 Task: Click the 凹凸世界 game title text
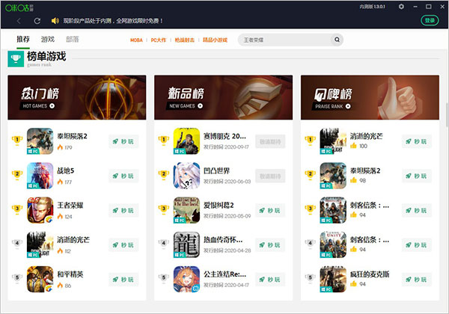click(x=217, y=170)
